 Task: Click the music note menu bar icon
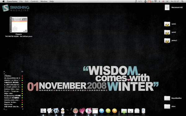[136, 2]
